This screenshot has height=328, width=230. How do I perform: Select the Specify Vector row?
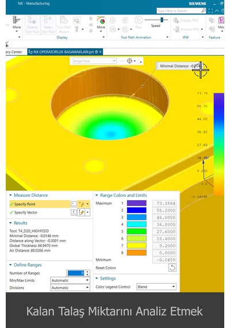[x=40, y=212]
